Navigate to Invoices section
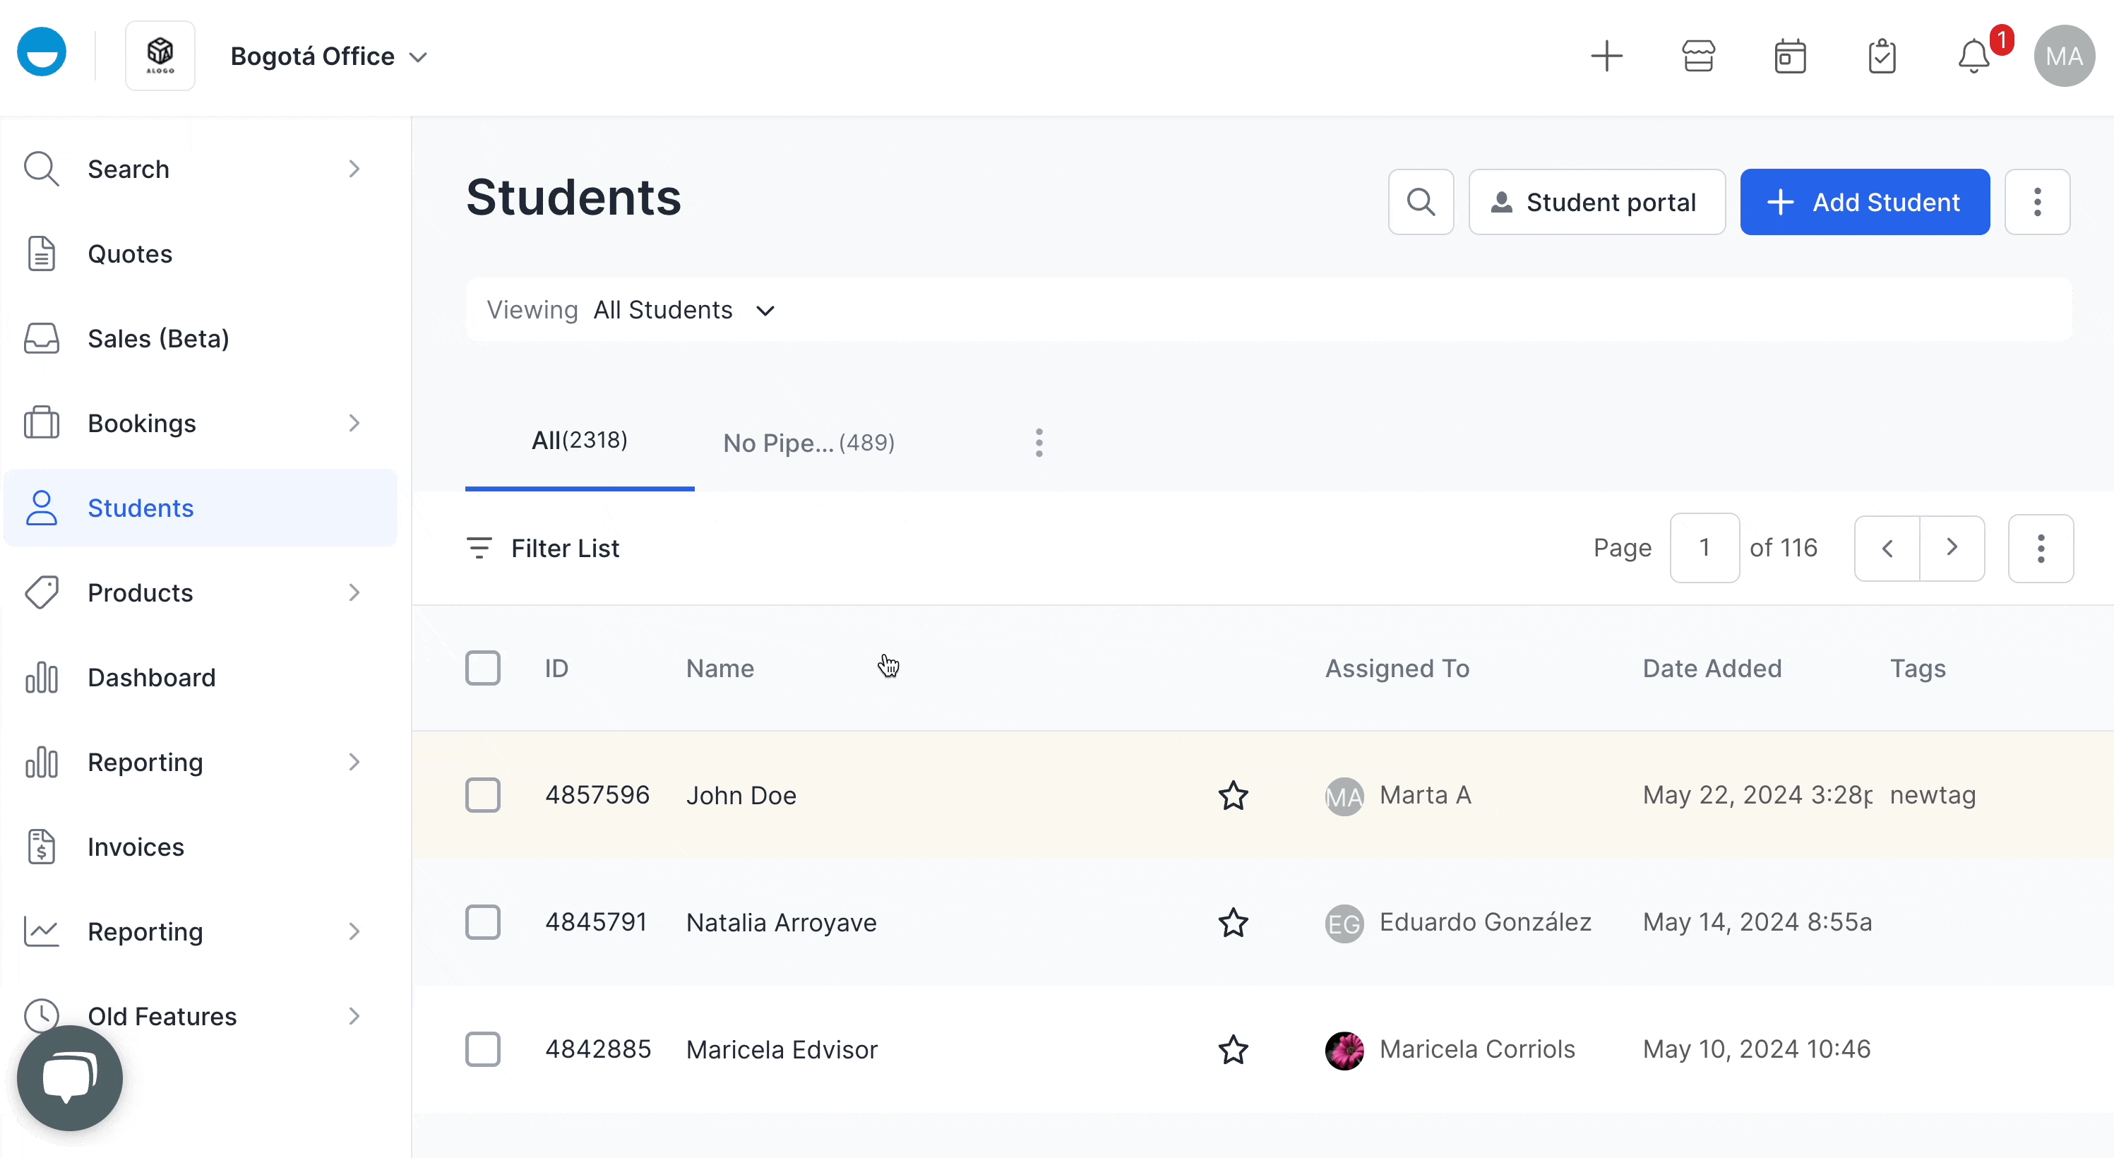 click(x=136, y=847)
